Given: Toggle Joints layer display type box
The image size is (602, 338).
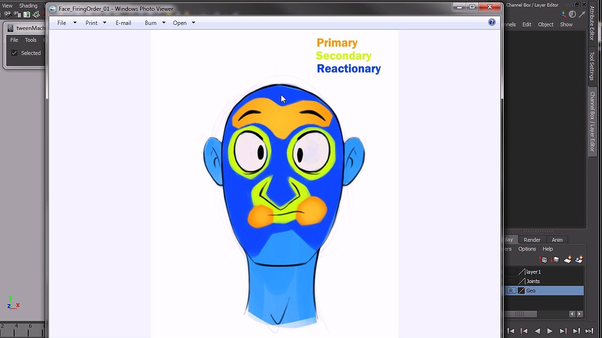Looking at the screenshot, I should [511, 281].
